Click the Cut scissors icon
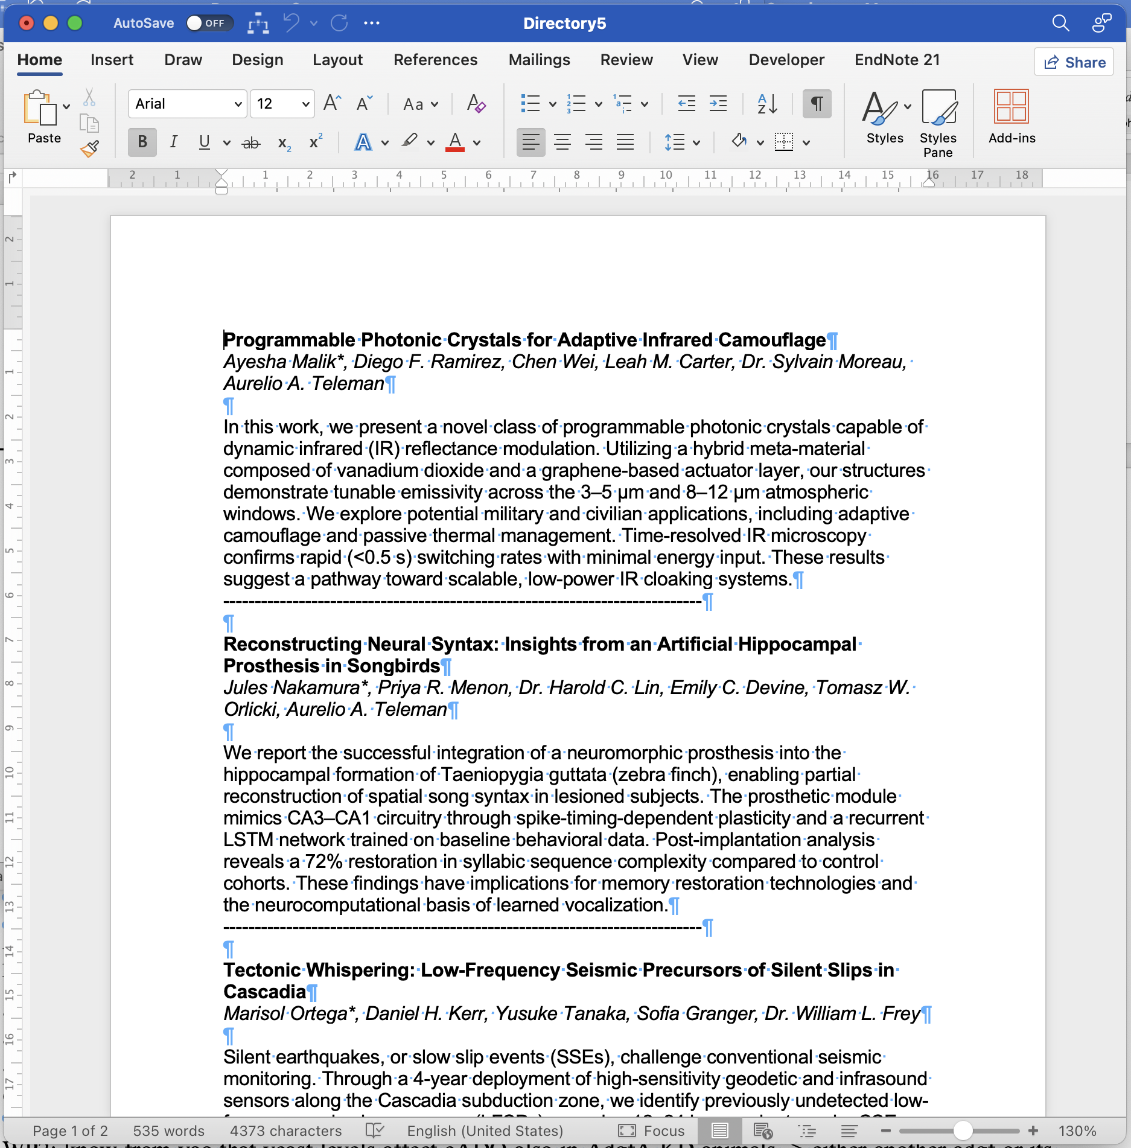Image resolution: width=1131 pixels, height=1148 pixels. (x=89, y=97)
